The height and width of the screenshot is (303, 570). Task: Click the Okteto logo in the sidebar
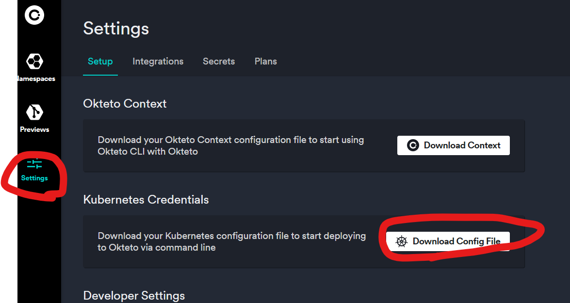pyautogui.click(x=34, y=15)
